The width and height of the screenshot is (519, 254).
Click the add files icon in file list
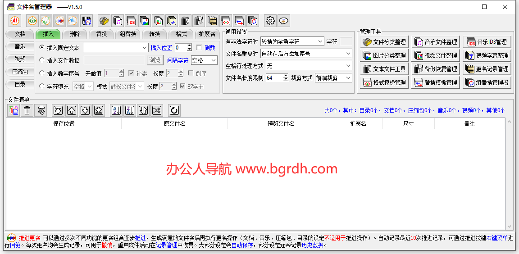pos(14,110)
